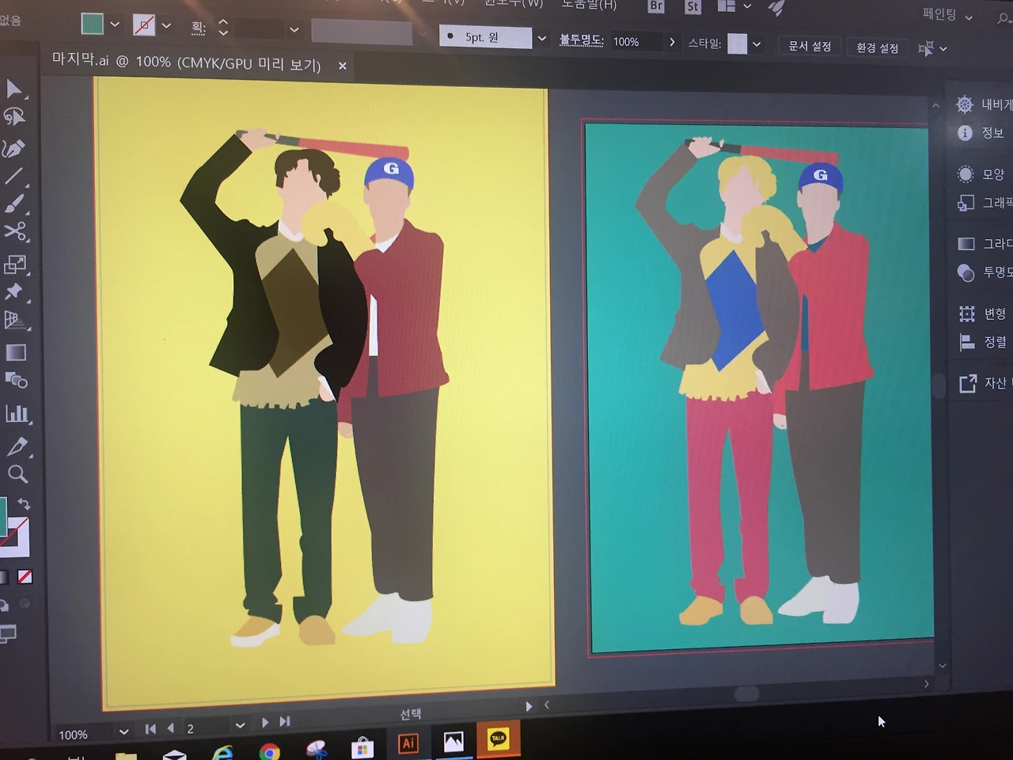Select the Perspective Grid tool
The width and height of the screenshot is (1013, 760).
click(x=15, y=320)
